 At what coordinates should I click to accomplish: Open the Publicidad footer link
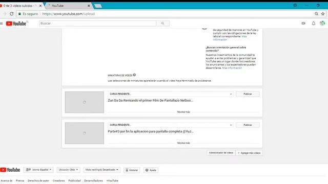pyautogui.click(x=74, y=180)
